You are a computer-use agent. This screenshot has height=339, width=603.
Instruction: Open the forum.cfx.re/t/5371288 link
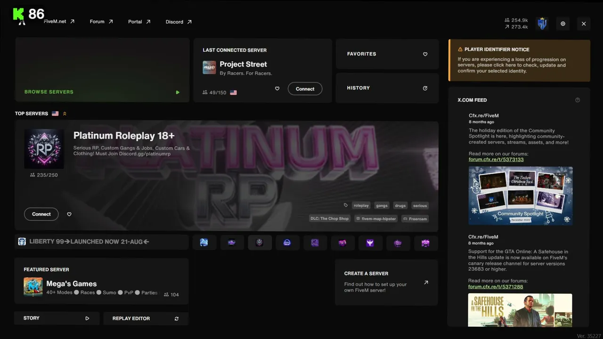click(x=496, y=287)
